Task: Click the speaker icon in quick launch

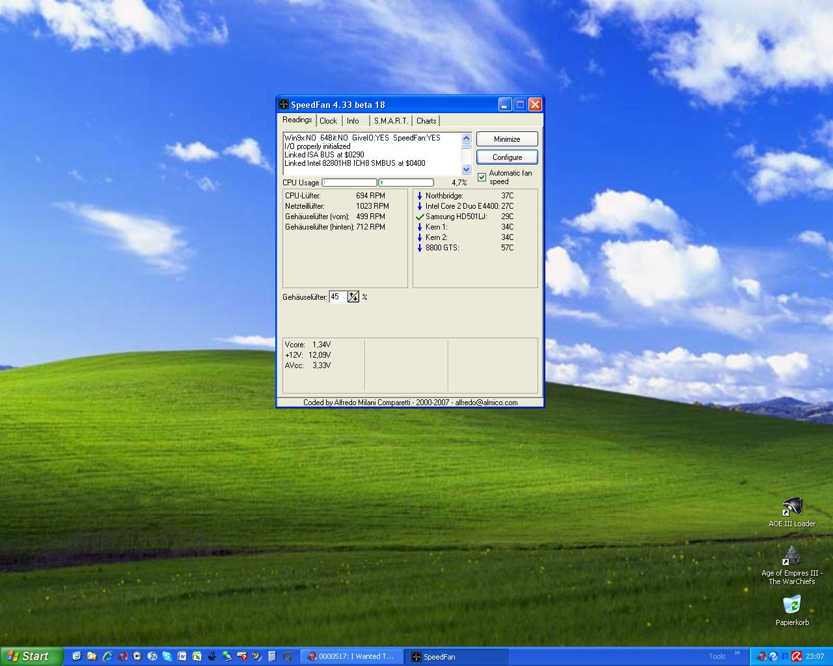Action: point(256,656)
